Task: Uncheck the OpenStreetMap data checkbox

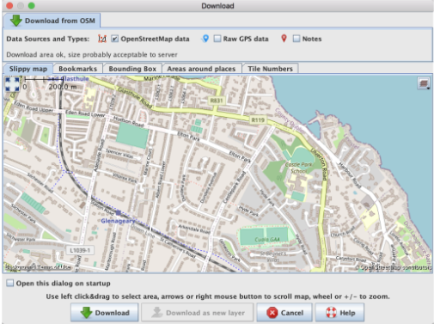Action: click(114, 39)
